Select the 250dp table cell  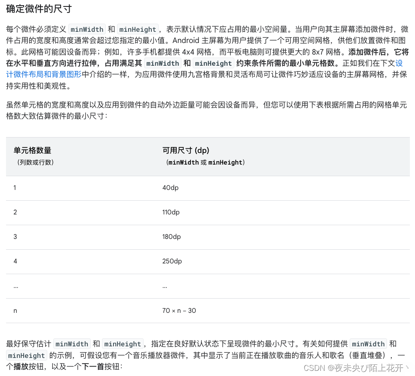pyautogui.click(x=172, y=261)
